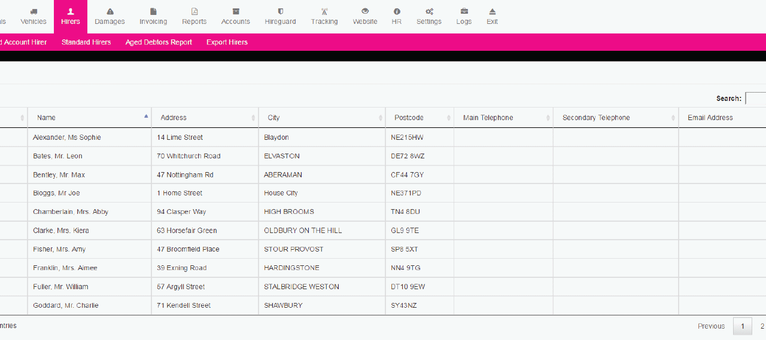Open the Hireguard shield icon
Viewport: 766px width, 340px height.
click(280, 11)
